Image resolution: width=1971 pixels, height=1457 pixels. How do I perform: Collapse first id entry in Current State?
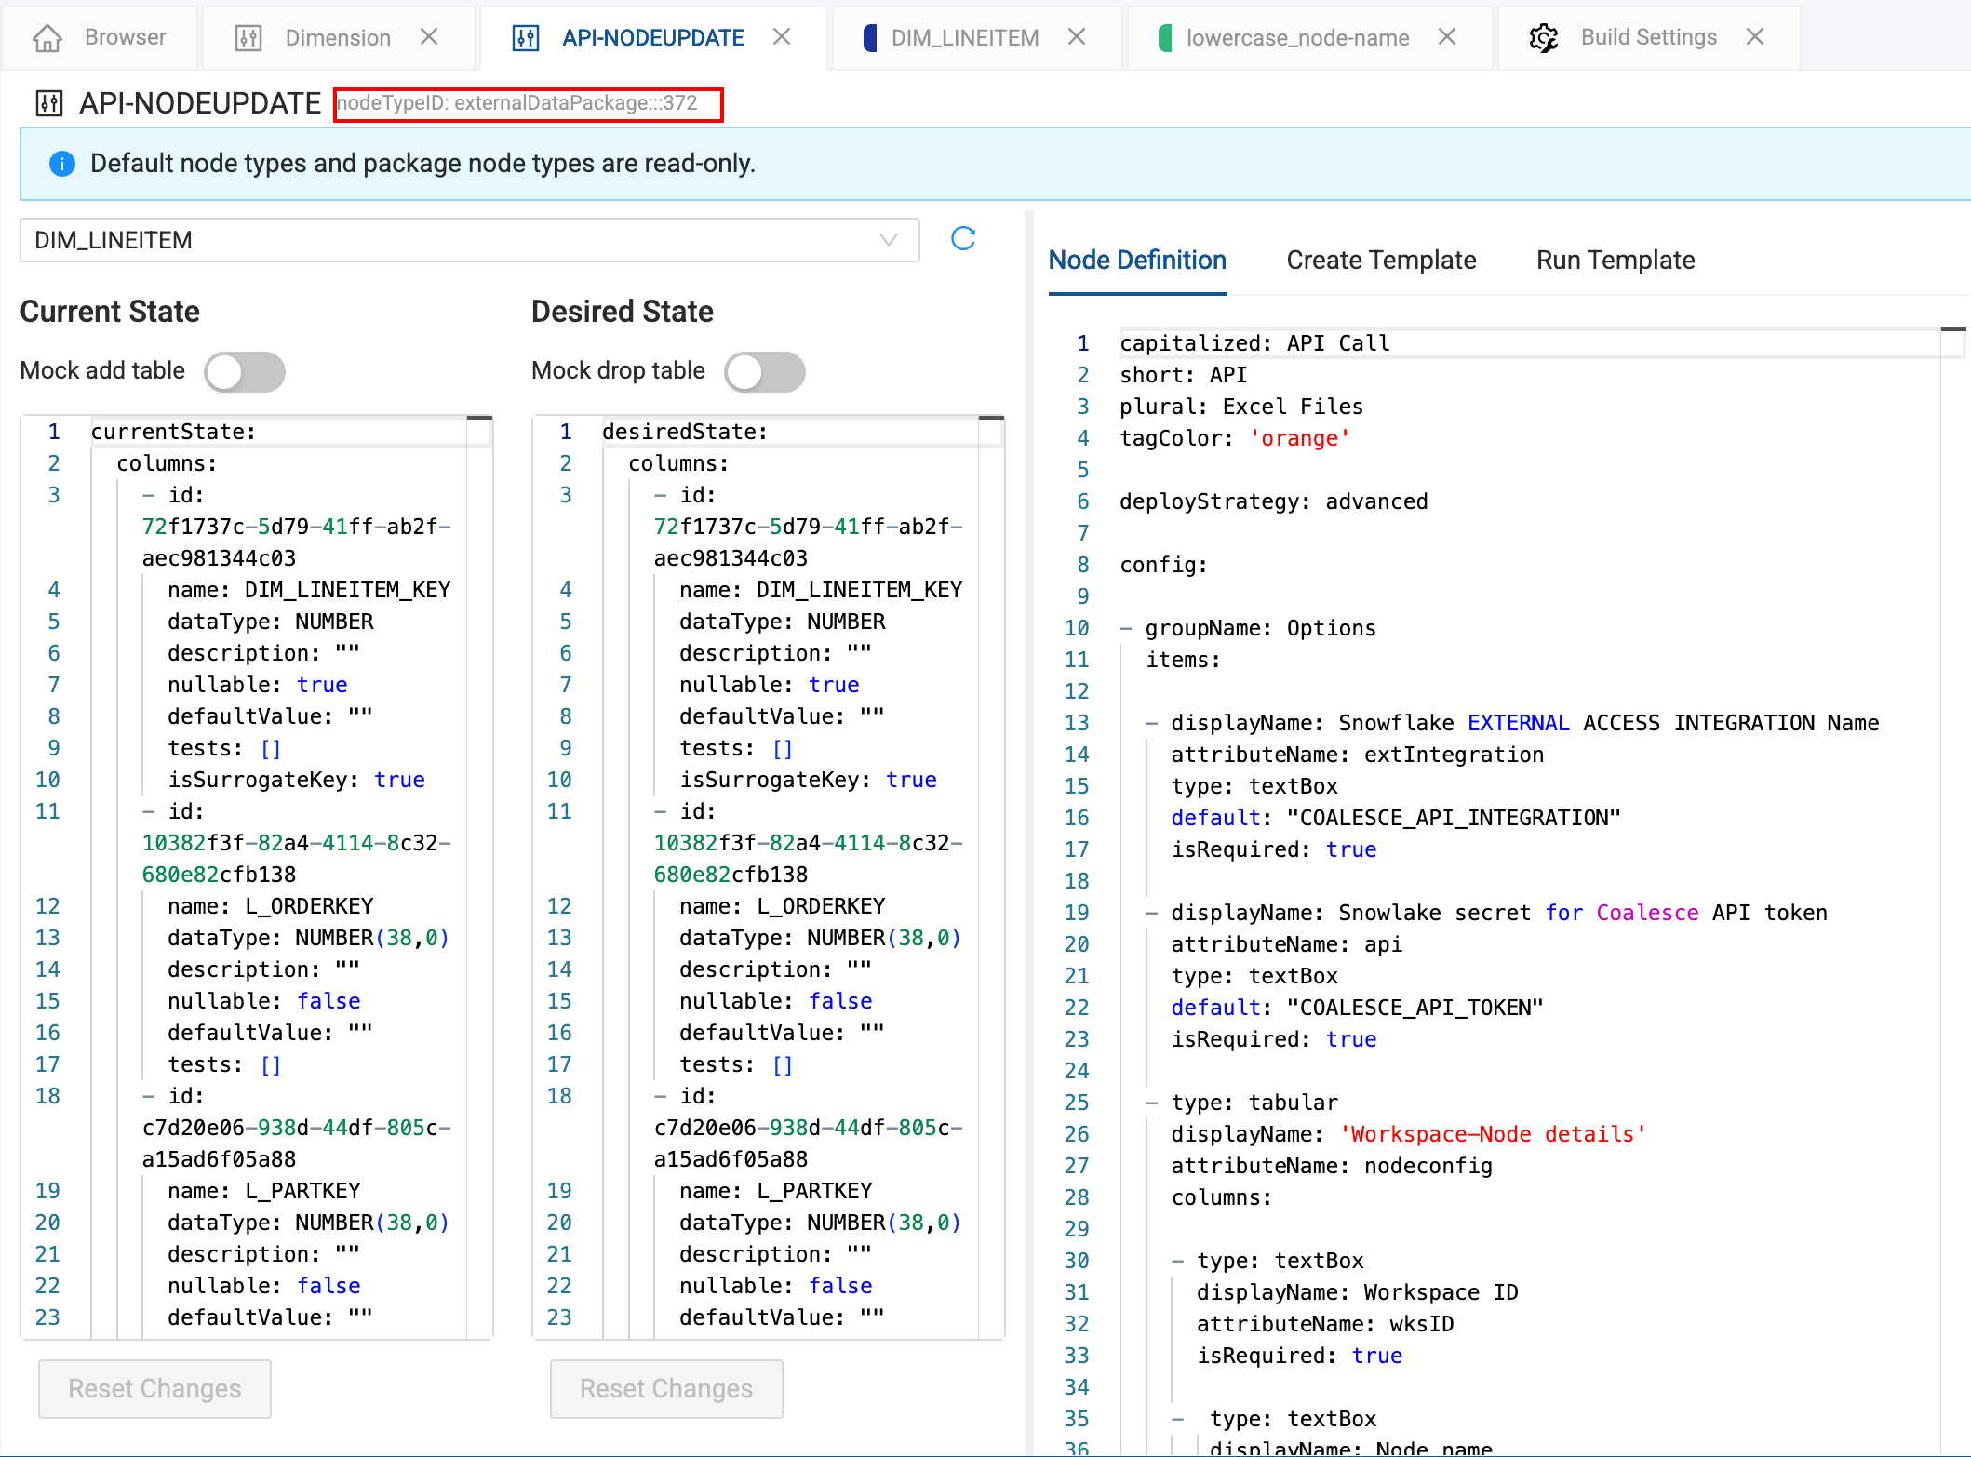point(149,495)
